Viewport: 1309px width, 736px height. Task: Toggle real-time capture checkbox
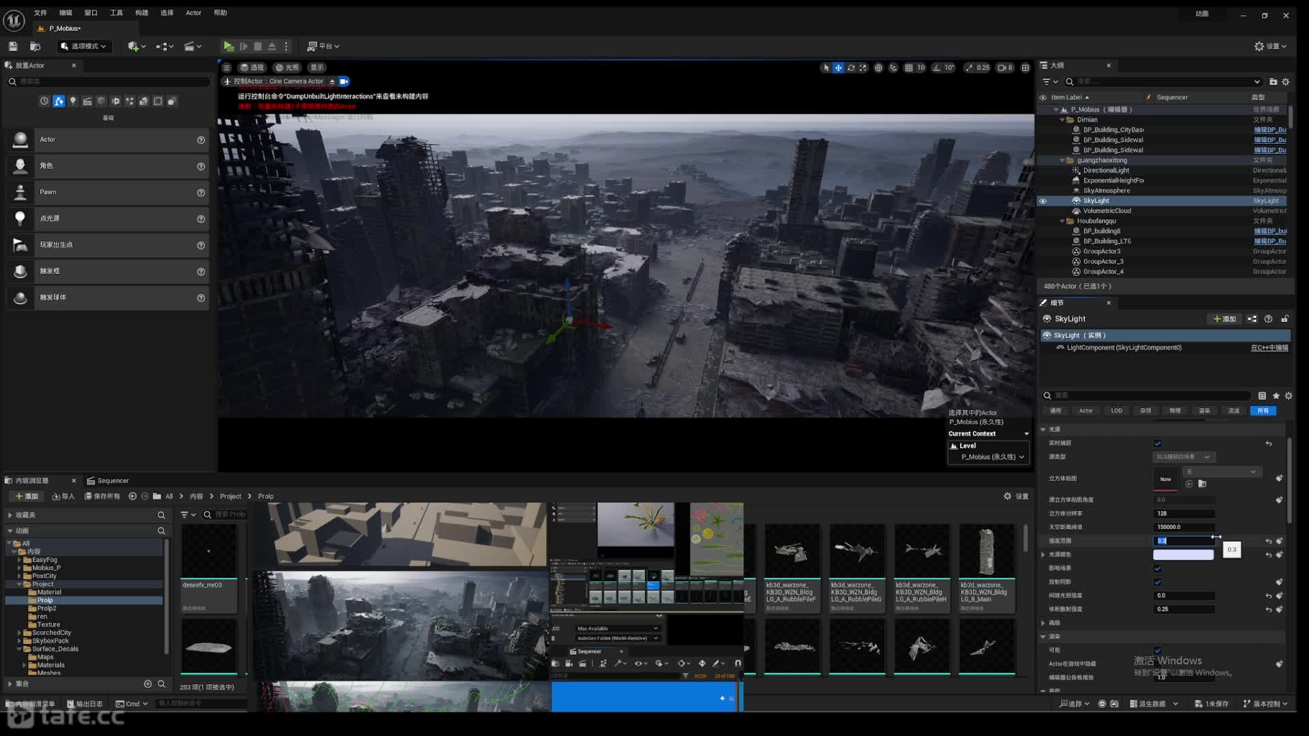(x=1158, y=444)
